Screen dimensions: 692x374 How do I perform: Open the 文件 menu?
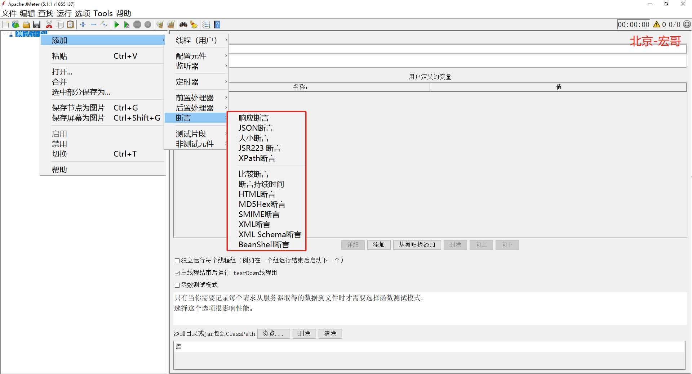(x=9, y=14)
